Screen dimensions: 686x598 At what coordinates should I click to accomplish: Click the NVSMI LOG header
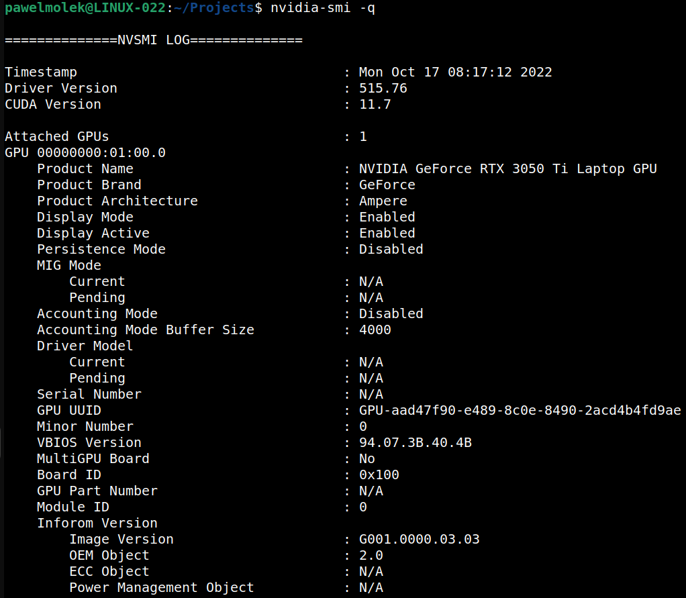(x=152, y=40)
